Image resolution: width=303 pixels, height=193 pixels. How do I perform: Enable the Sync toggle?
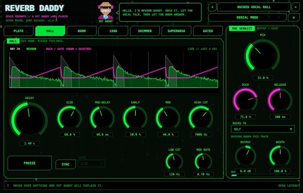(x=66, y=164)
